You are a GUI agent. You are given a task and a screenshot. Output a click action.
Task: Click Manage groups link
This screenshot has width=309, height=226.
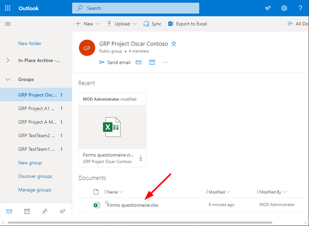[35, 190]
